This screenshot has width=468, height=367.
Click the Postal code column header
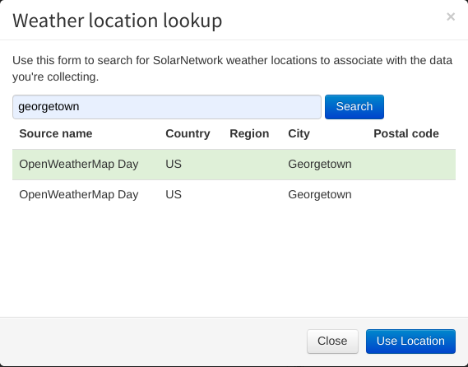pyautogui.click(x=406, y=133)
